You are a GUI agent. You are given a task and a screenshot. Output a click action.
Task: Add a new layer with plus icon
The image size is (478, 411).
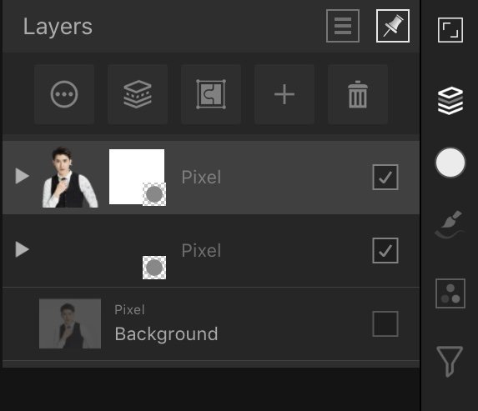coord(284,94)
